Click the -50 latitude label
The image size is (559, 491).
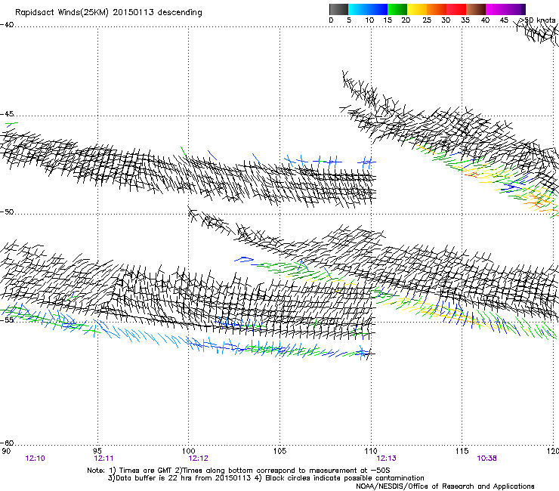point(7,212)
